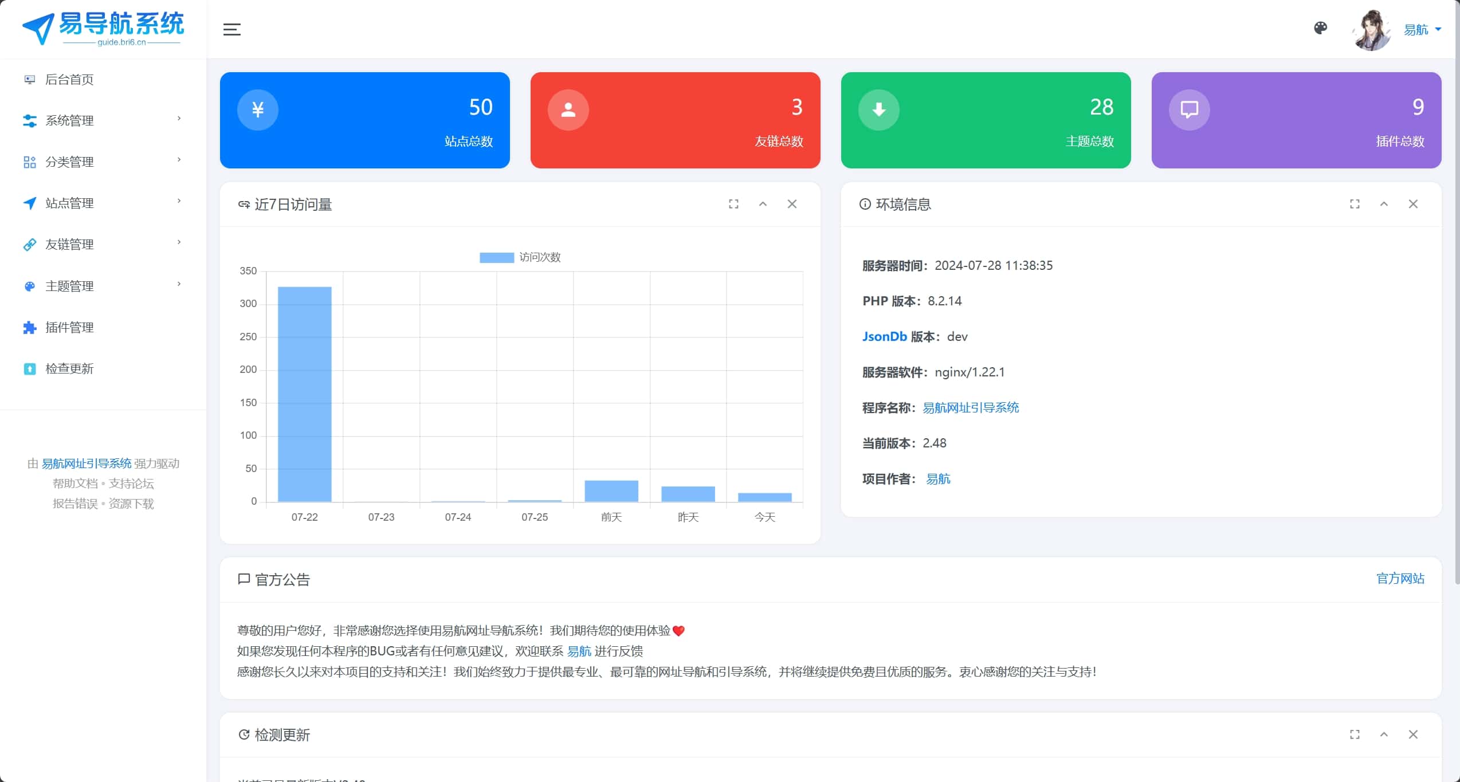Open the 官方网站 link
The height and width of the screenshot is (782, 1460).
point(1400,579)
